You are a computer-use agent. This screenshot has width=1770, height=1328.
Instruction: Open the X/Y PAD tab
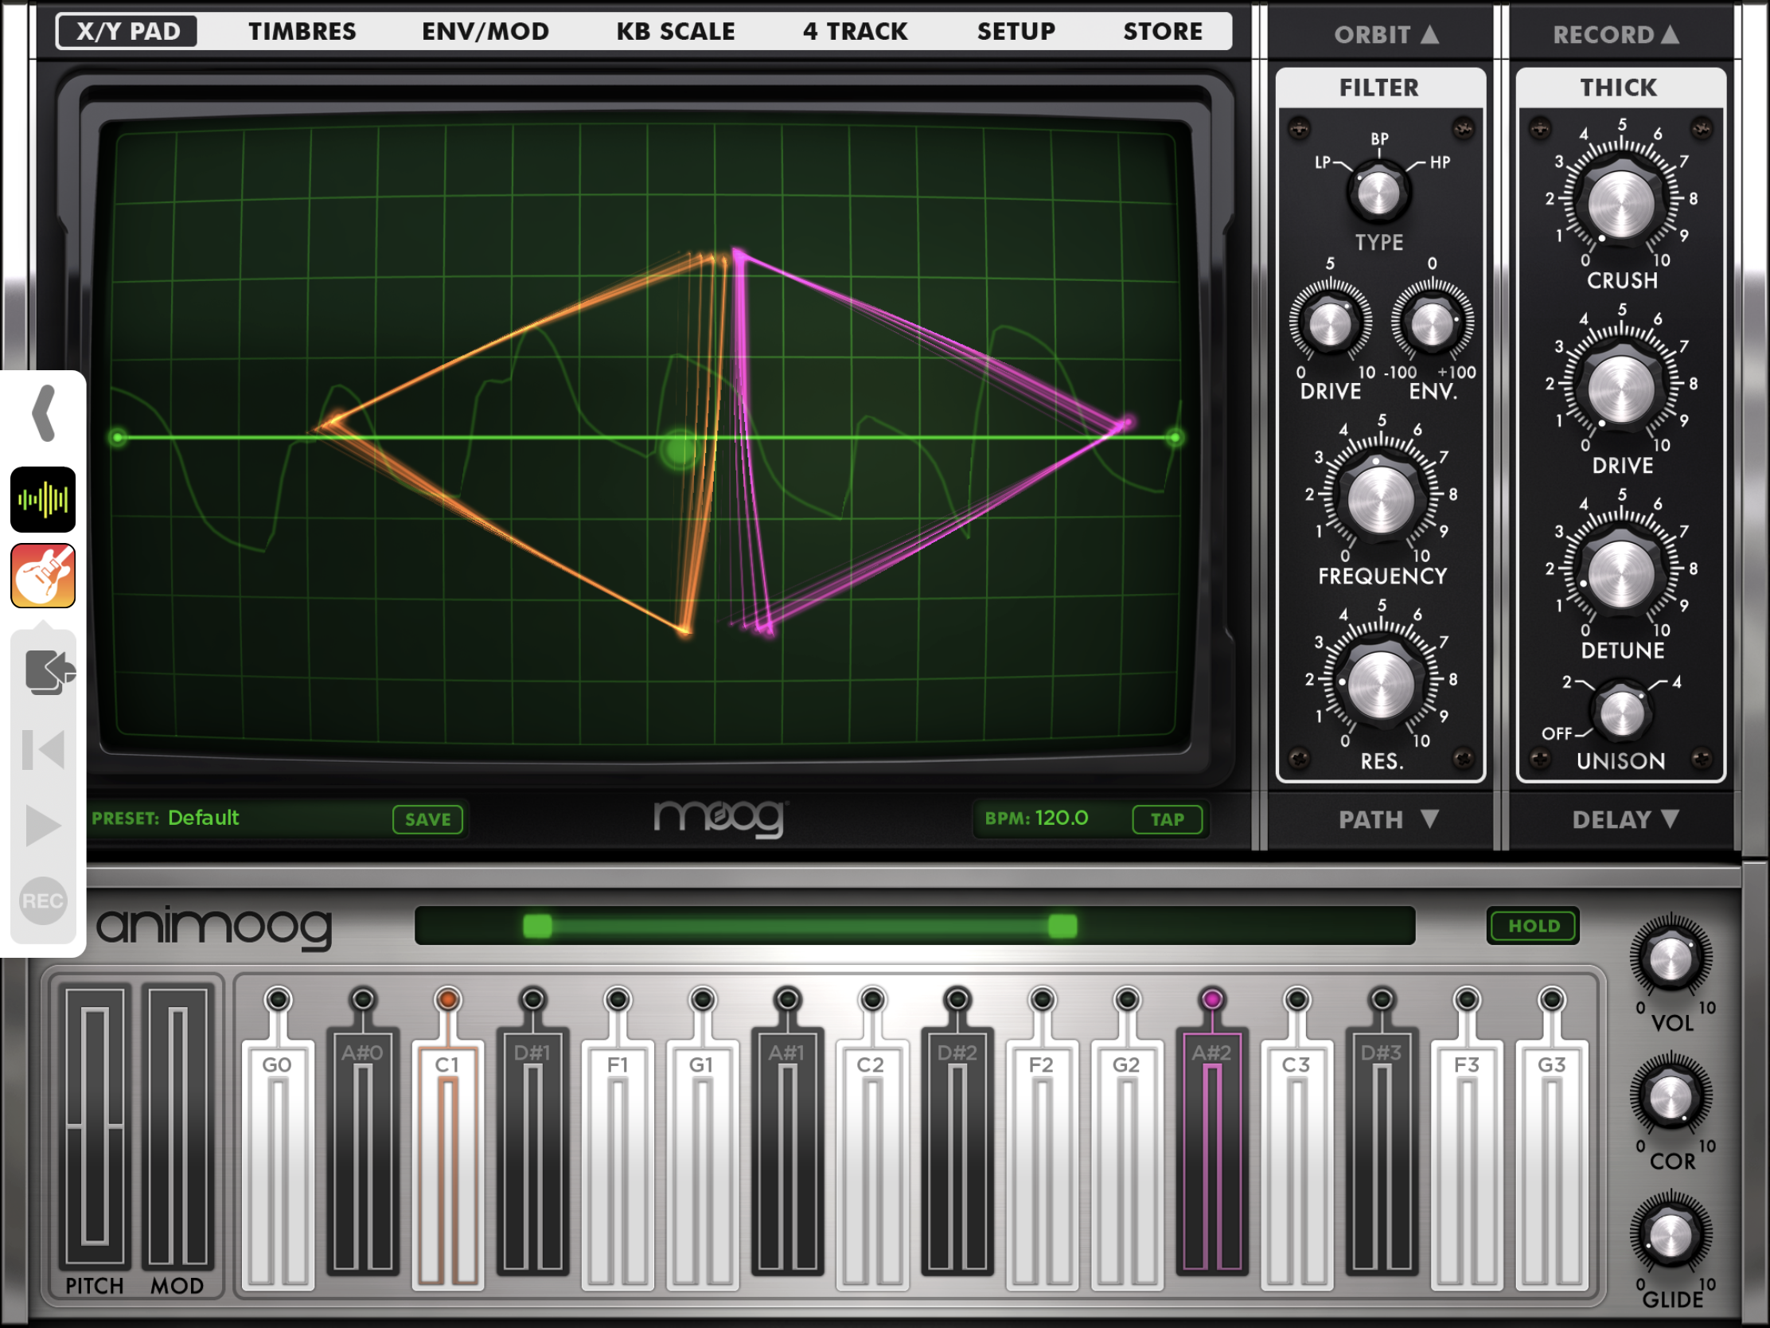tap(127, 31)
